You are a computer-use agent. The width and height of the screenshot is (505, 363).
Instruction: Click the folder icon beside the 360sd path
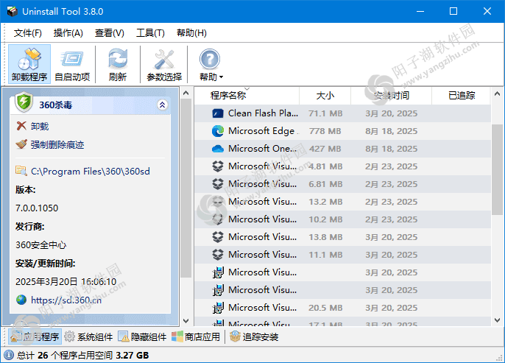click(x=21, y=171)
